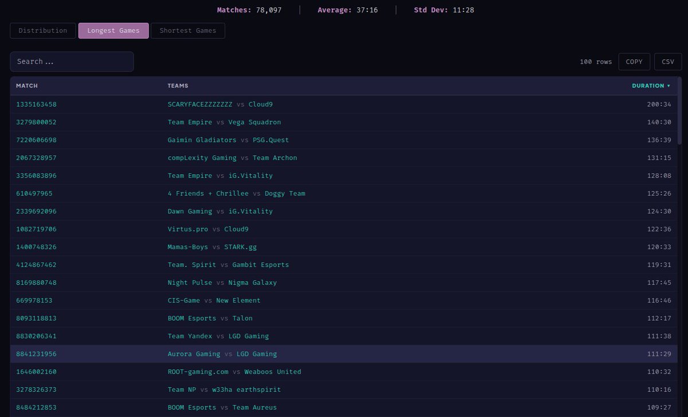The width and height of the screenshot is (688, 417).
Task: Open match 3279800052
Action: [x=36, y=122]
